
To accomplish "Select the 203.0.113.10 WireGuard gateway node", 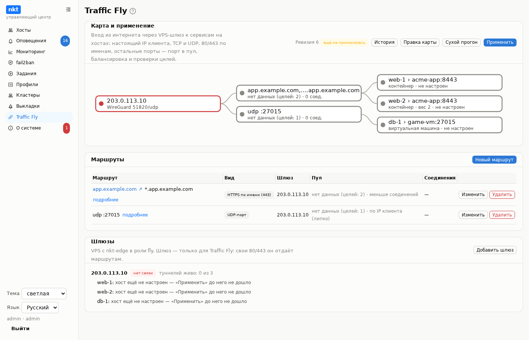I will click(158, 104).
